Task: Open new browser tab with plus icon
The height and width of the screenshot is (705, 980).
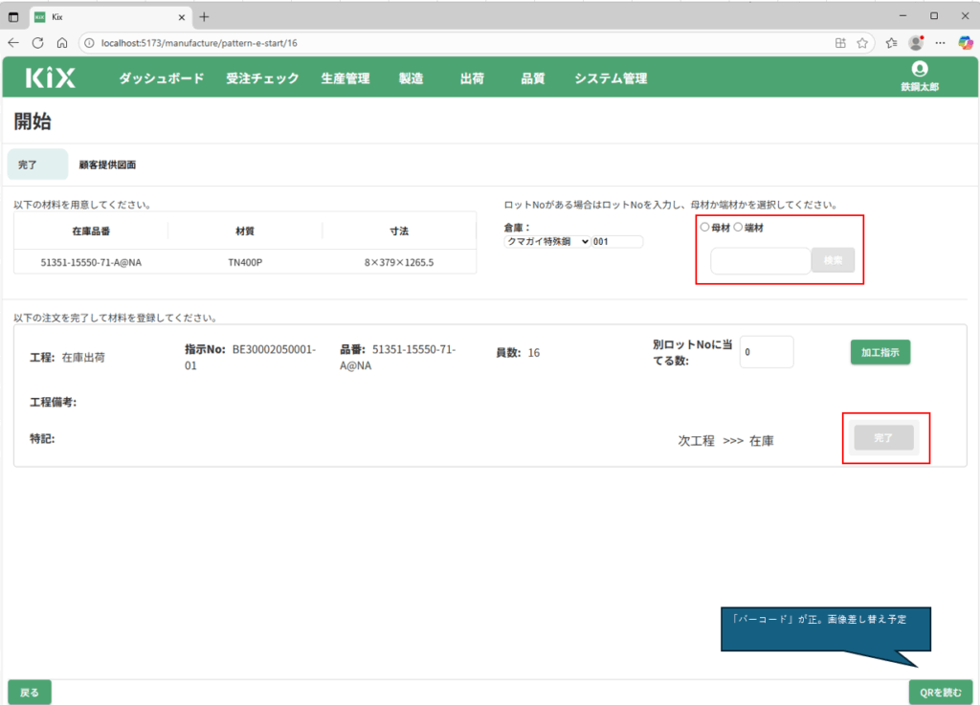Action: point(204,16)
